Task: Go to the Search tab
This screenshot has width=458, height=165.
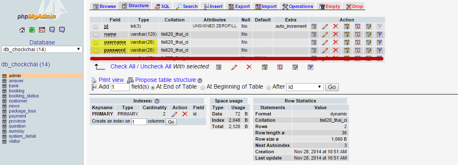Action: tap(187, 6)
